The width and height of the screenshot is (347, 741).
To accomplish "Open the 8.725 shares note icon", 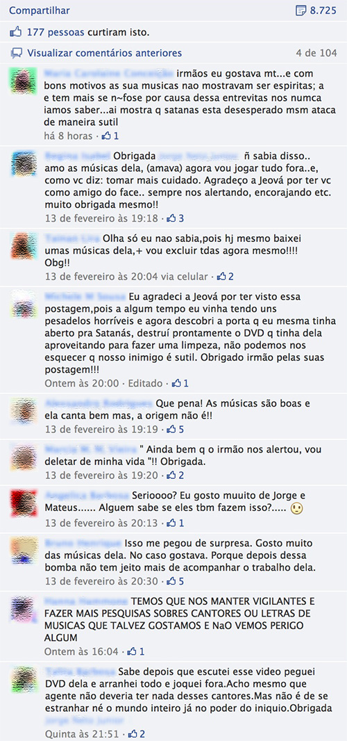I will 301,10.
